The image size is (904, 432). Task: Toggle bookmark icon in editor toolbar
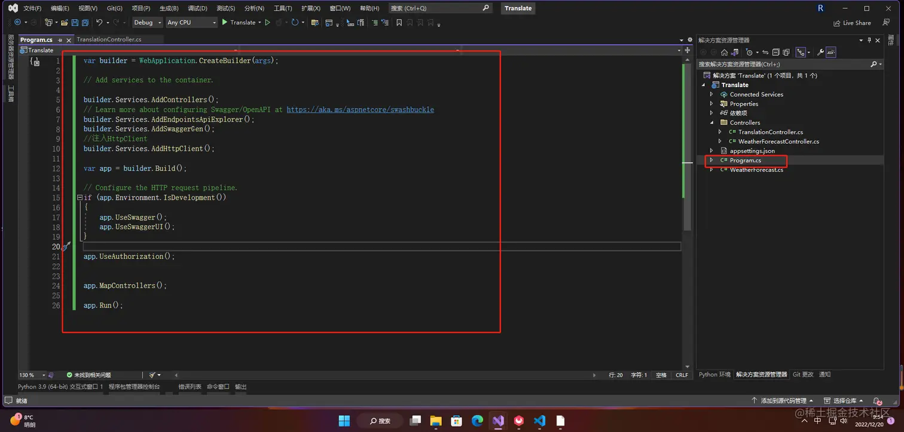point(399,22)
